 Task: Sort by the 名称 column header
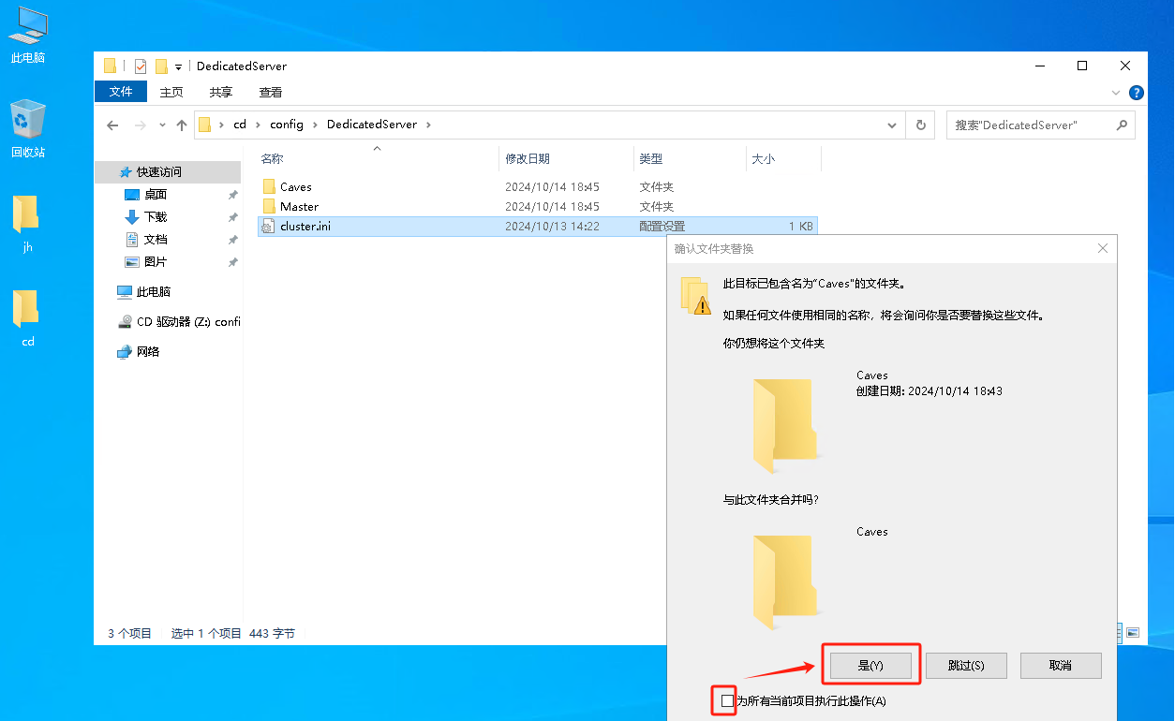272,159
